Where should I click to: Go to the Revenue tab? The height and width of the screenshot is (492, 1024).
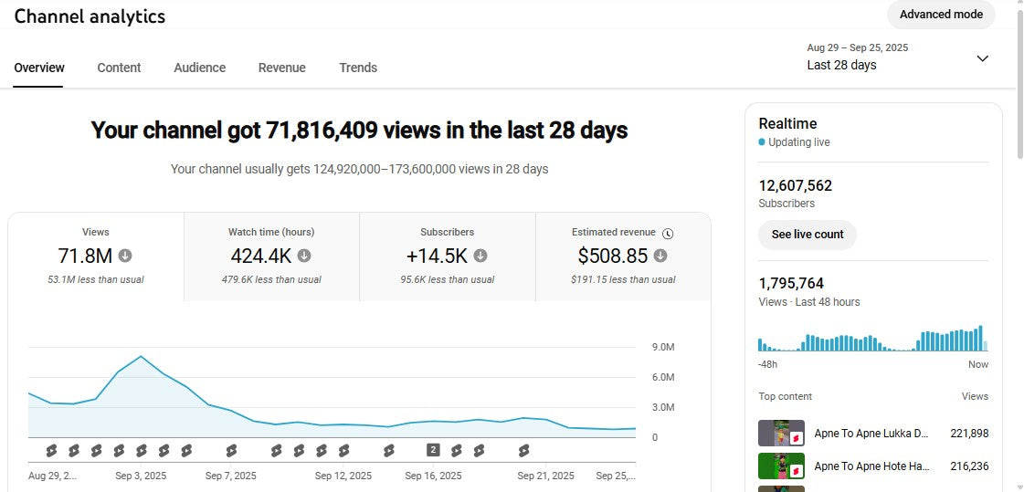tap(281, 68)
